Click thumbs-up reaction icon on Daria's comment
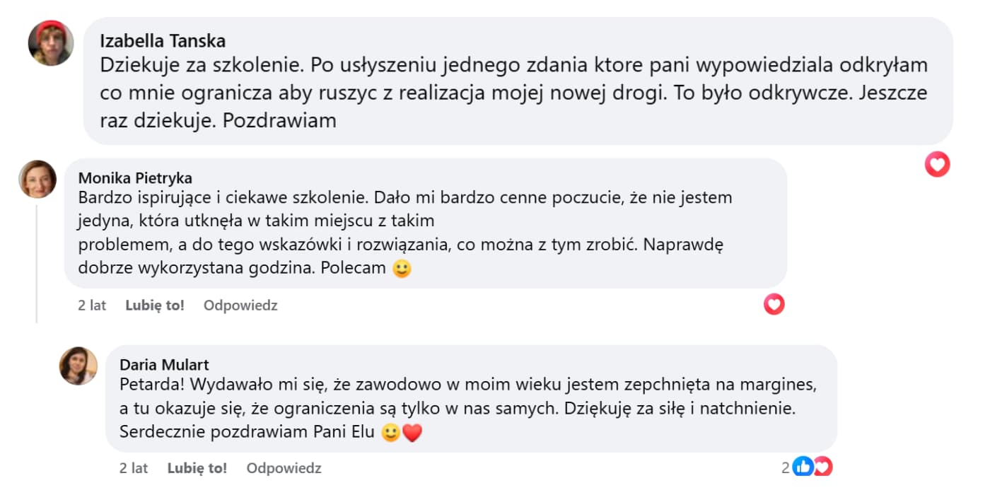 pos(803,467)
